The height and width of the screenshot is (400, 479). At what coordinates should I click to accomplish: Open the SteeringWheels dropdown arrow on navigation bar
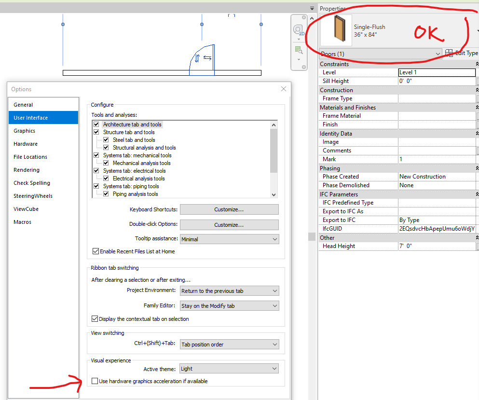point(299,39)
